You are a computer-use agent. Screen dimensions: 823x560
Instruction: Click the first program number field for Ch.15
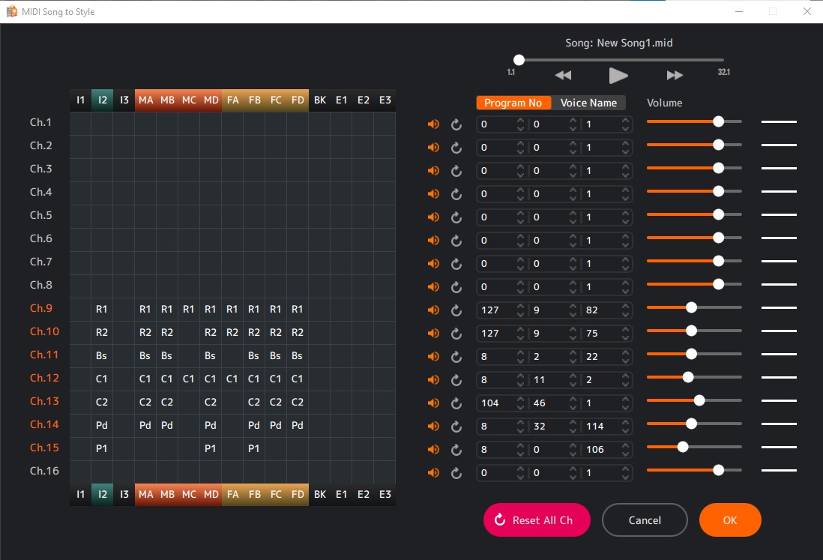point(495,450)
